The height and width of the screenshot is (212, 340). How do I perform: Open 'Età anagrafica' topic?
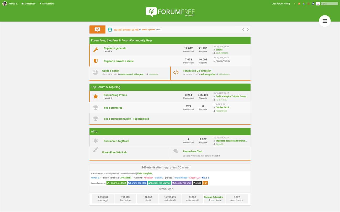pos(208,75)
